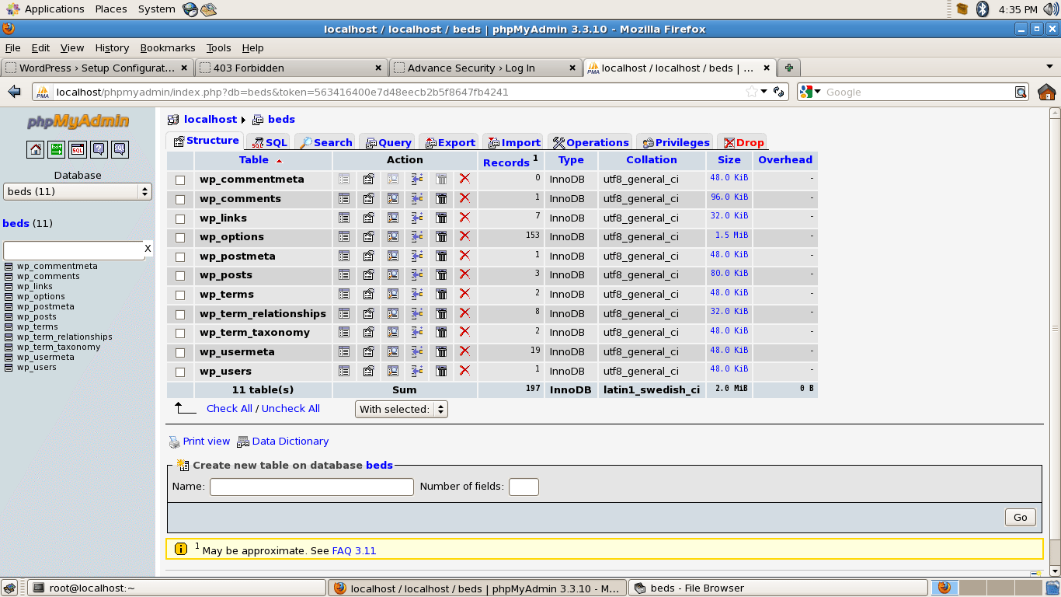Open the Operations tab
1061x597 pixels.
tap(590, 142)
